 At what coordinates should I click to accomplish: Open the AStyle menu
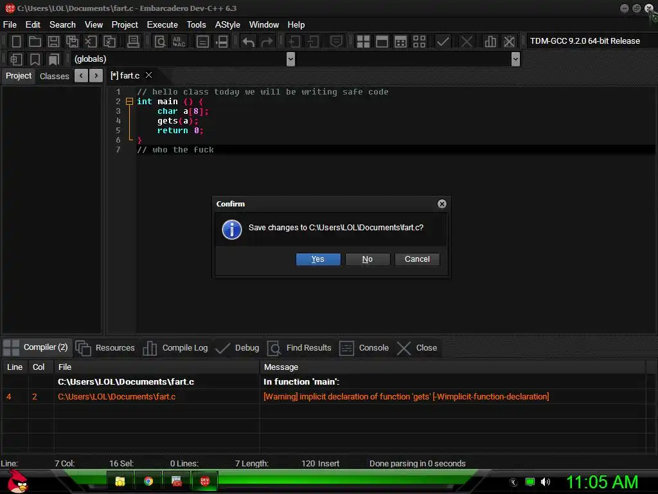(227, 25)
